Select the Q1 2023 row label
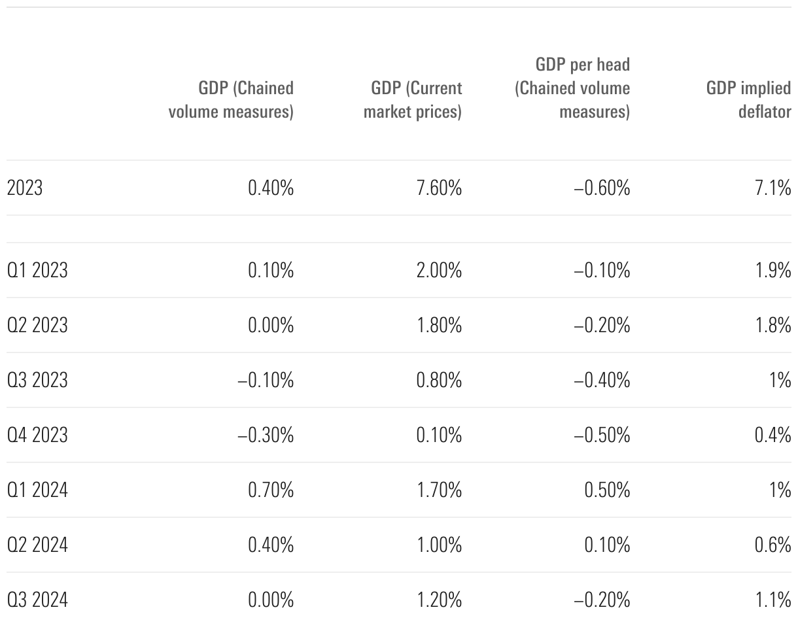The image size is (798, 633). pos(37,271)
